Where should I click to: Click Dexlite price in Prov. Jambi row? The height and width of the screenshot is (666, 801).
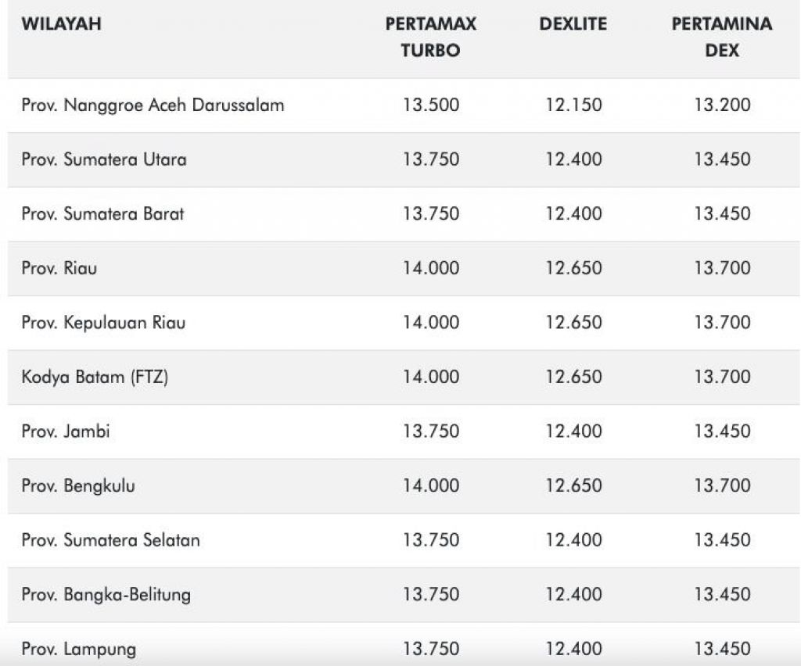tap(573, 431)
